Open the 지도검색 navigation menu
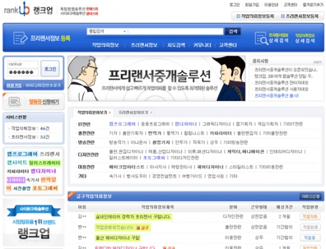 (x=176, y=45)
